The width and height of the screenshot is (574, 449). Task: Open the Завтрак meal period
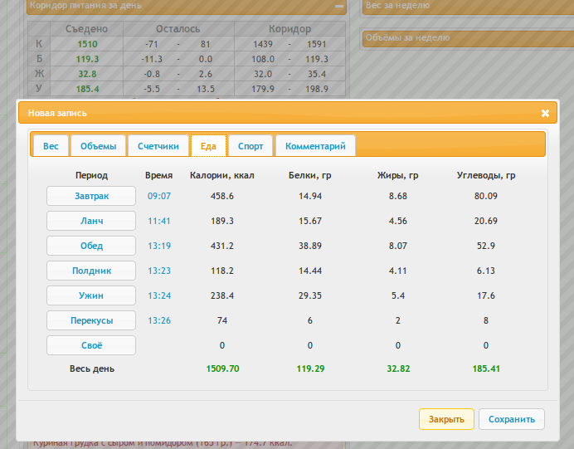[x=91, y=196]
